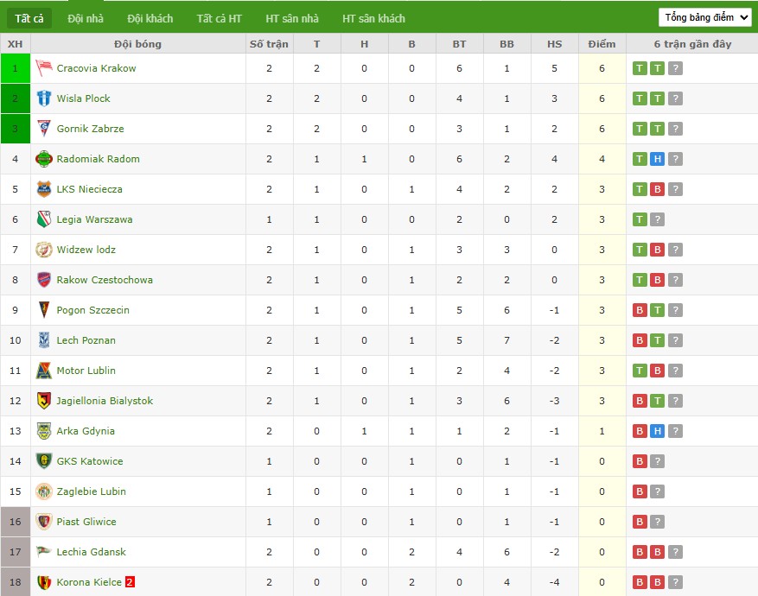This screenshot has width=758, height=596.
Task: Click the Điểm column header
Action: [x=602, y=44]
